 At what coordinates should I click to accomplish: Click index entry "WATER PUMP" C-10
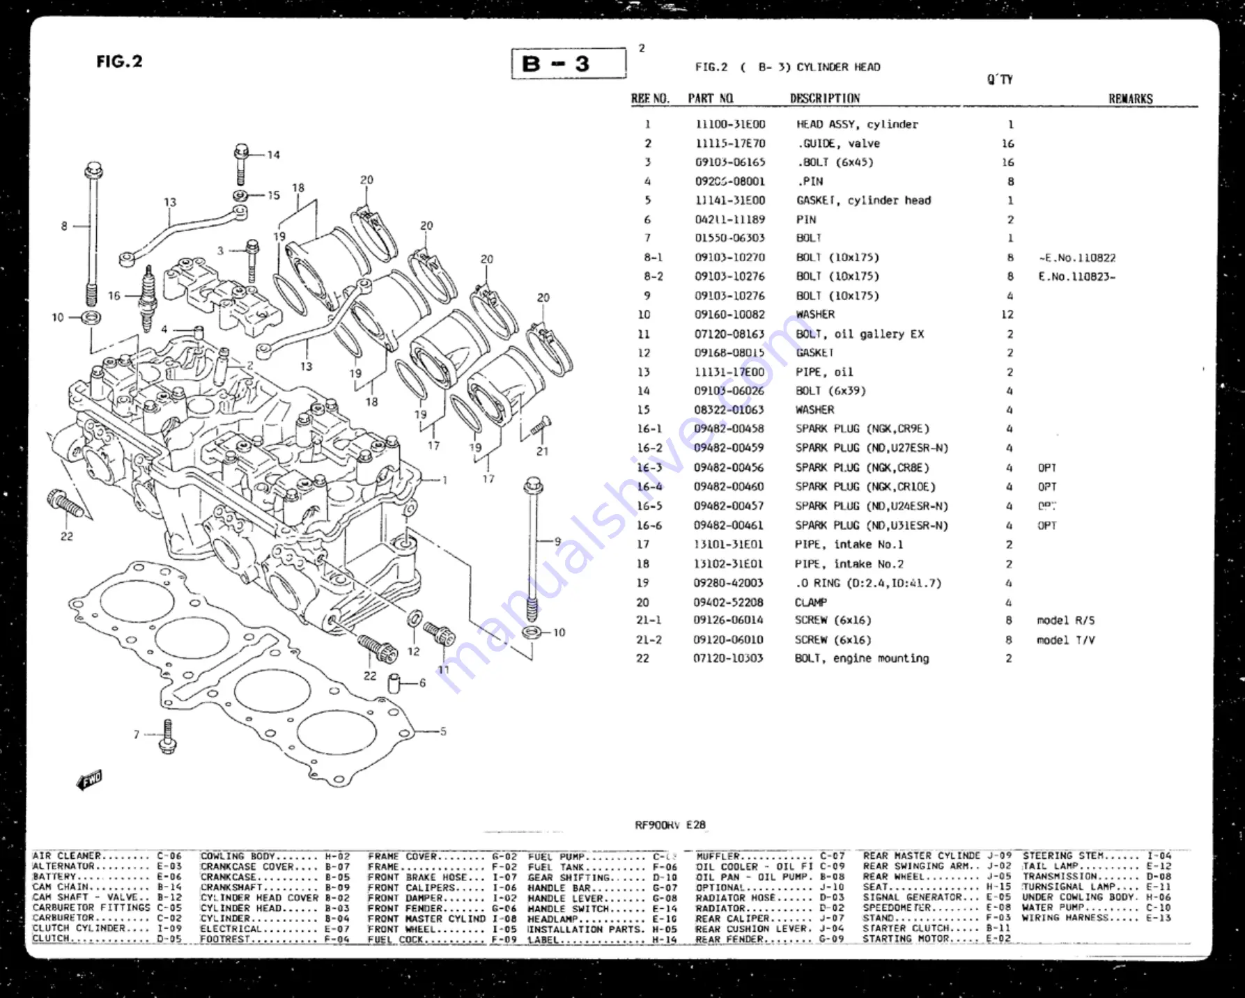pyautogui.click(x=1097, y=907)
